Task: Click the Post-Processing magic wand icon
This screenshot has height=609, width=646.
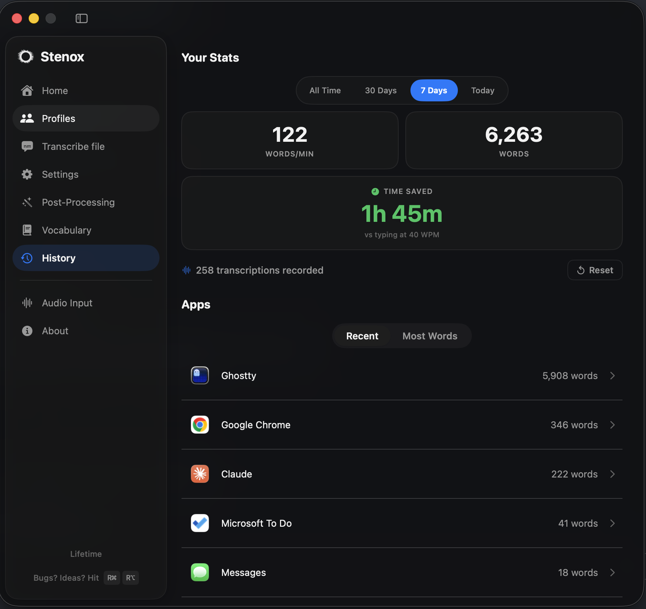Action: [x=27, y=202]
